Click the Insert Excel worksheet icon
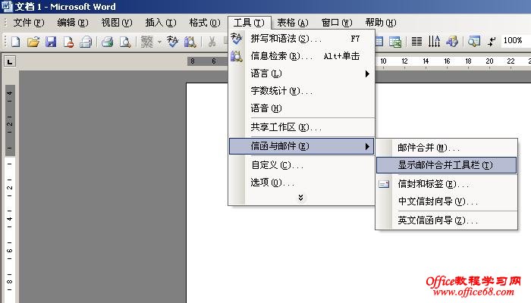Viewport: 531px width, 303px height. [395, 42]
